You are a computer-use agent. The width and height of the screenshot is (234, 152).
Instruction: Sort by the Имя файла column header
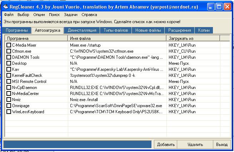[x=117, y=38]
